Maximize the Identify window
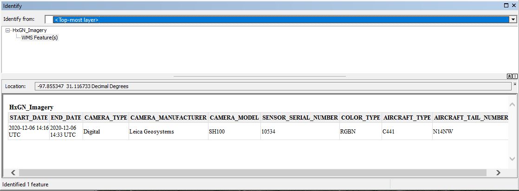519x191 pixels. (x=506, y=6)
